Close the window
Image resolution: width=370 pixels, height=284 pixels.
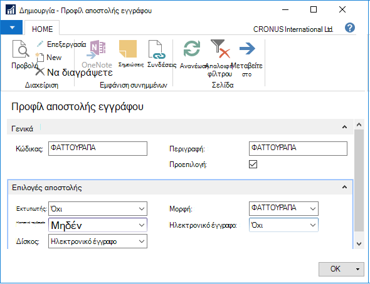pyautogui.click(x=342, y=9)
